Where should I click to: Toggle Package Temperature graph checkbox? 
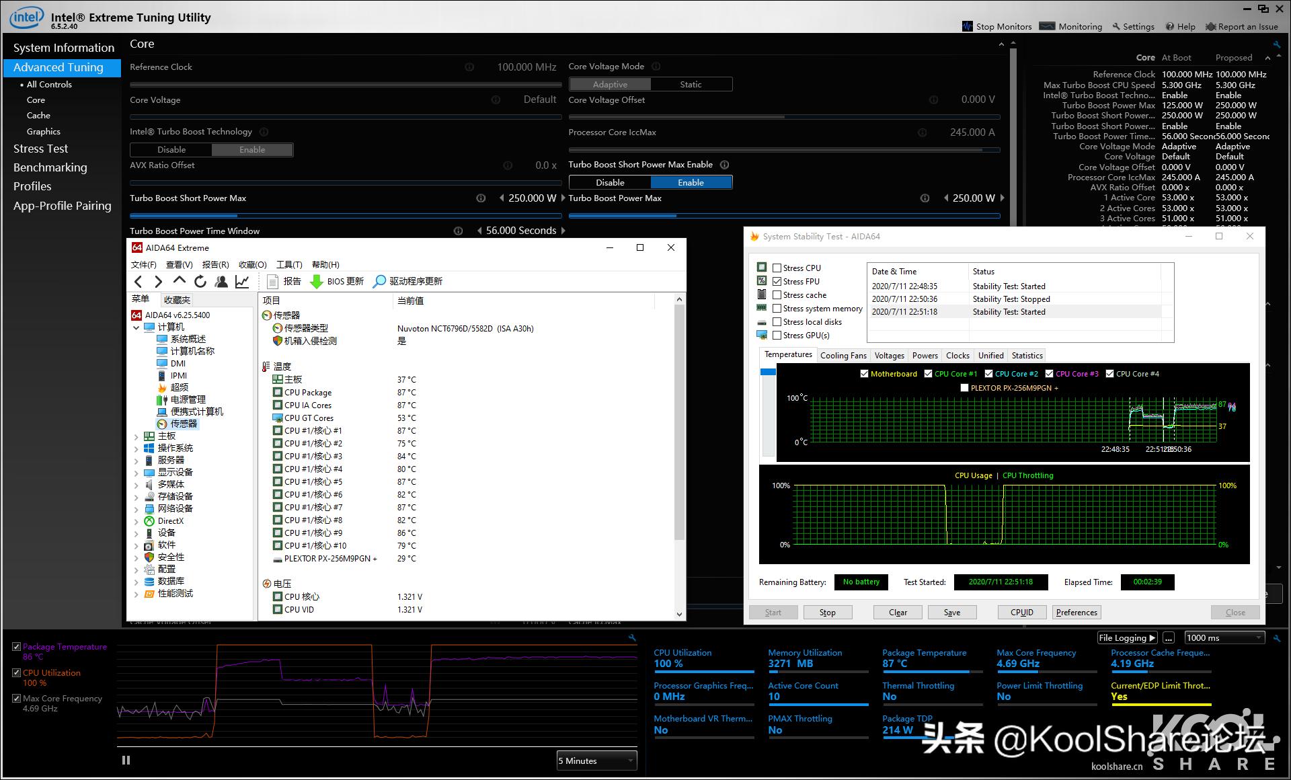(x=16, y=647)
